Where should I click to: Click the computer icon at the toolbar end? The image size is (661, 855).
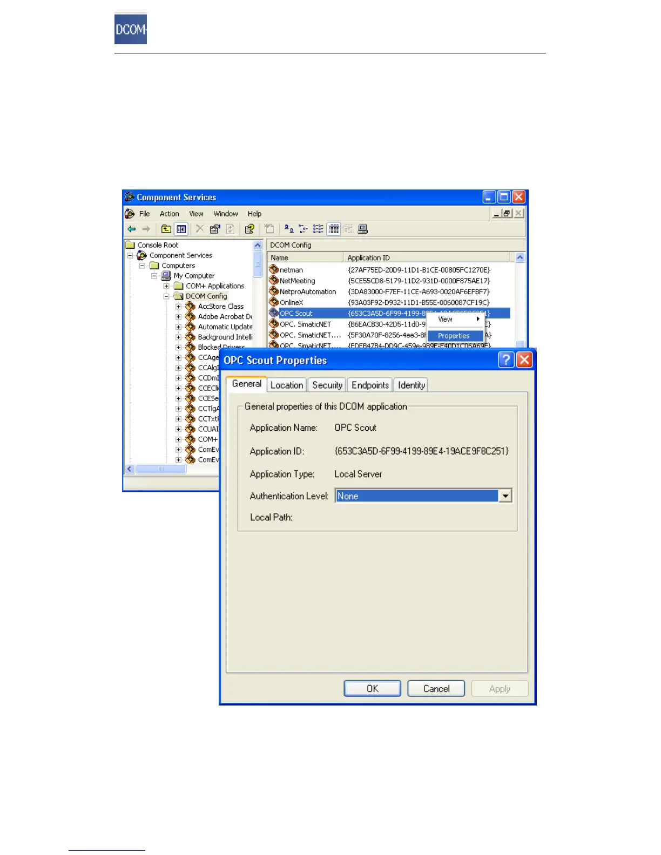[363, 229]
